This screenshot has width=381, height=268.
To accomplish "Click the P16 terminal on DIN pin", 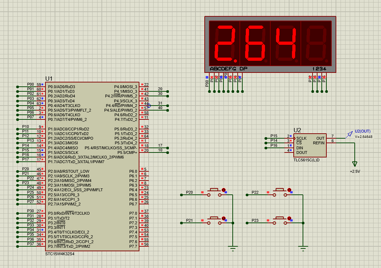I will tap(274, 145).
